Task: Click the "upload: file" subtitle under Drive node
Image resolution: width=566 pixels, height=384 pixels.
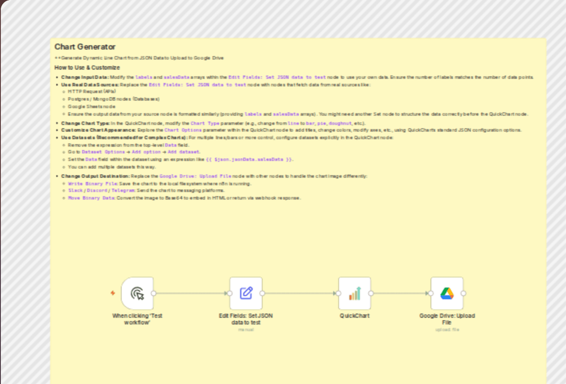Action: pos(447,330)
